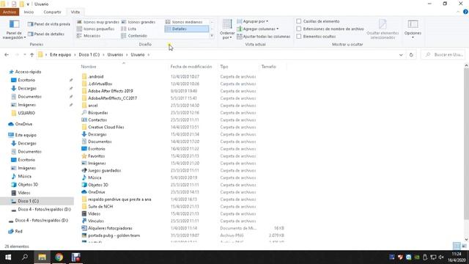Select Adobe After Effects 2019 folder
This screenshot has width=469, height=264.
click(x=111, y=91)
